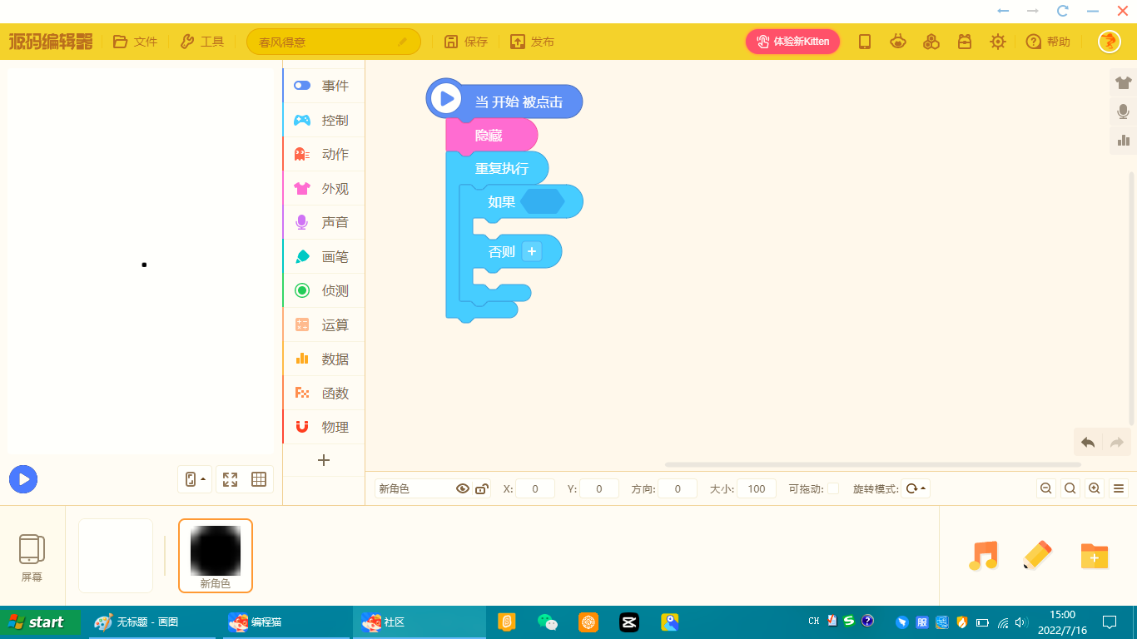Image resolution: width=1137 pixels, height=639 pixels.
Task: Open the drawing pencil editor icon
Action: [1037, 556]
